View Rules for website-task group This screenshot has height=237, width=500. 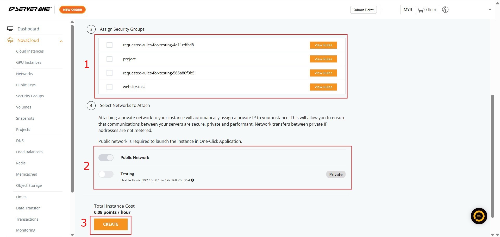pyautogui.click(x=323, y=87)
